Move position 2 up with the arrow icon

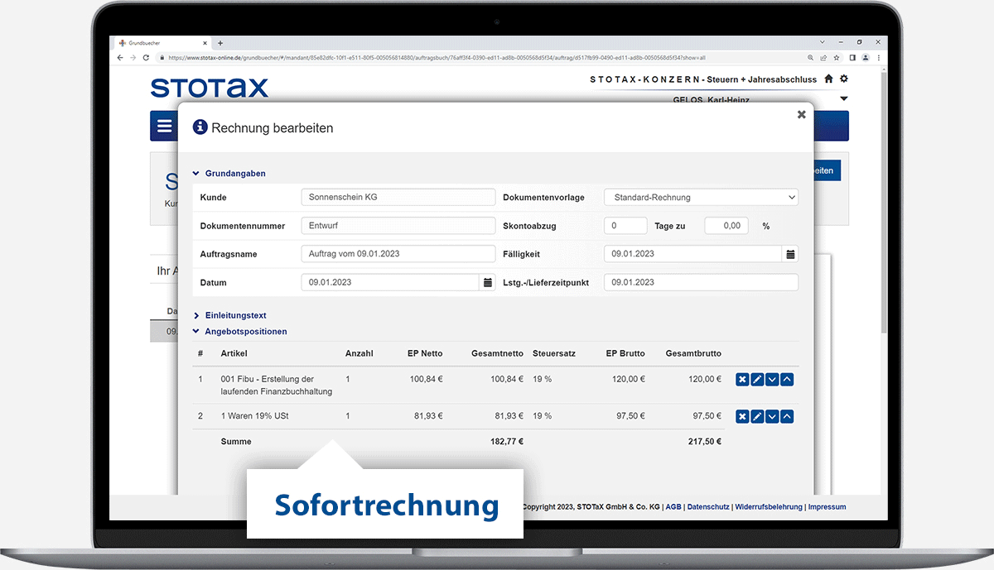click(787, 416)
